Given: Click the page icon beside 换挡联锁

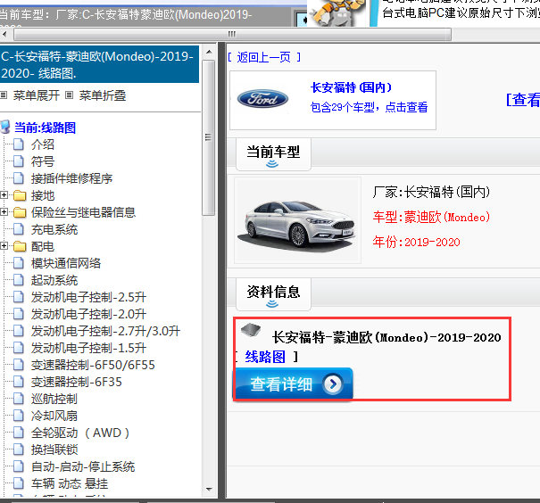Looking at the screenshot, I should 19,449.
